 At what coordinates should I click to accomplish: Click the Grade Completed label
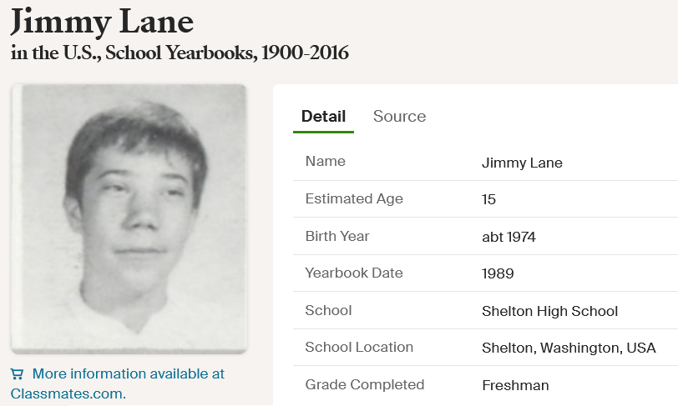[x=365, y=385]
